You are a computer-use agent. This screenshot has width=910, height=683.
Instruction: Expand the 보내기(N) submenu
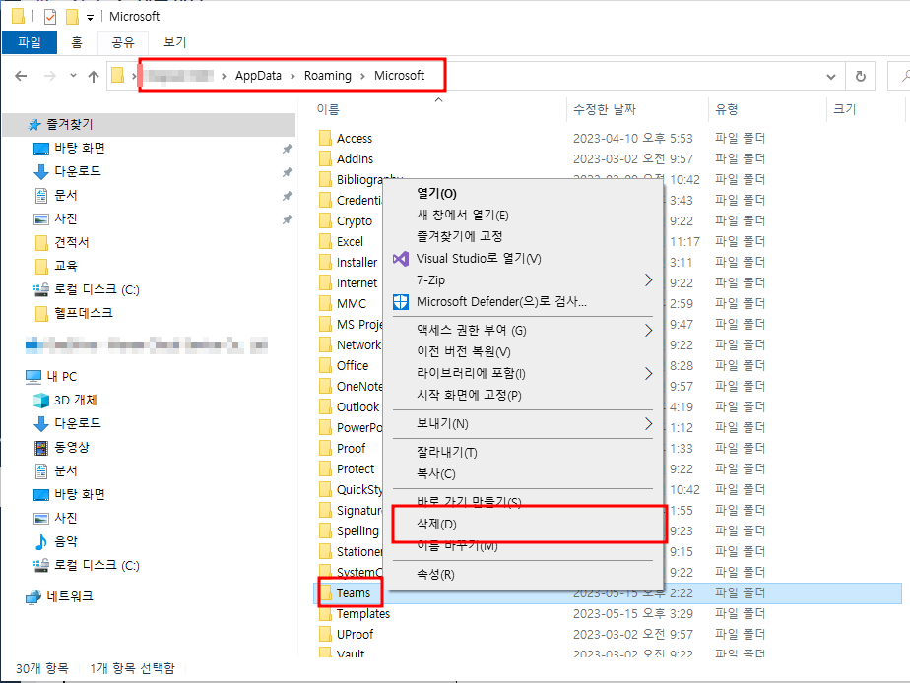[x=522, y=423]
